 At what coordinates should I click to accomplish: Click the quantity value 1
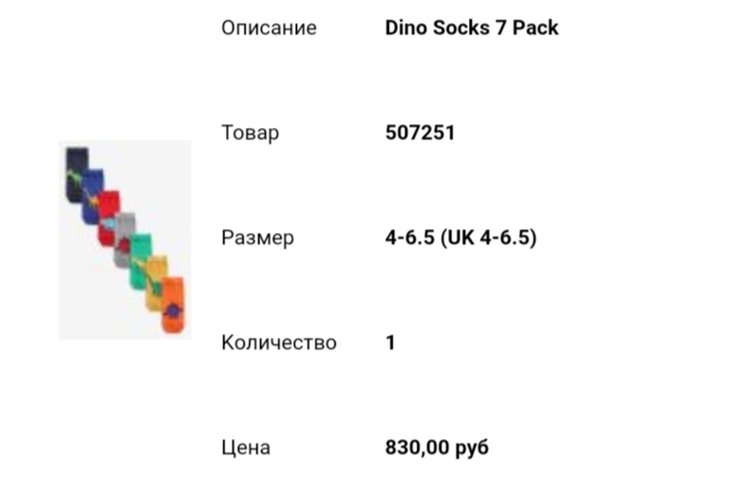pyautogui.click(x=390, y=342)
